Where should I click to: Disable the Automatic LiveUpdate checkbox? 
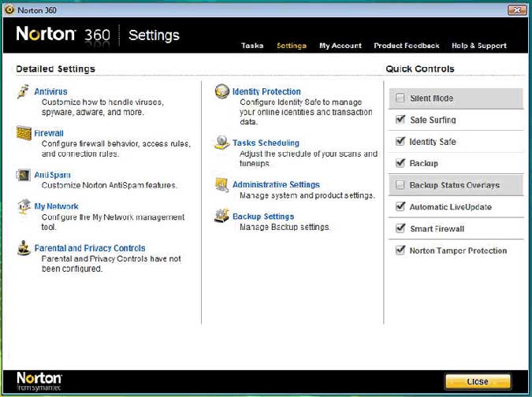(400, 206)
